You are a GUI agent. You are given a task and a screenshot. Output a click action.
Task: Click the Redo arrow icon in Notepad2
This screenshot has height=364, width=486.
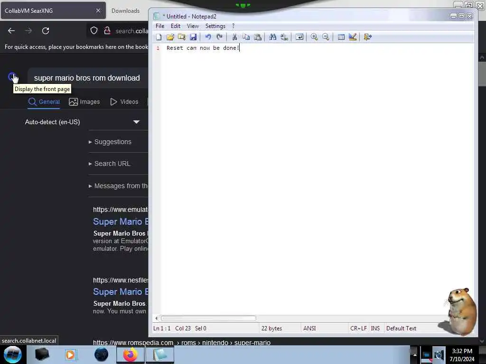pos(219,37)
